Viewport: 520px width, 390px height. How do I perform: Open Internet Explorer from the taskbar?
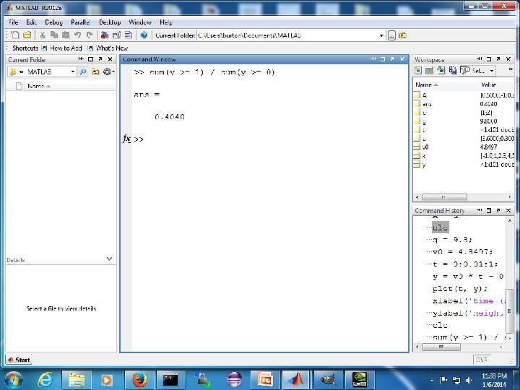tap(45, 379)
